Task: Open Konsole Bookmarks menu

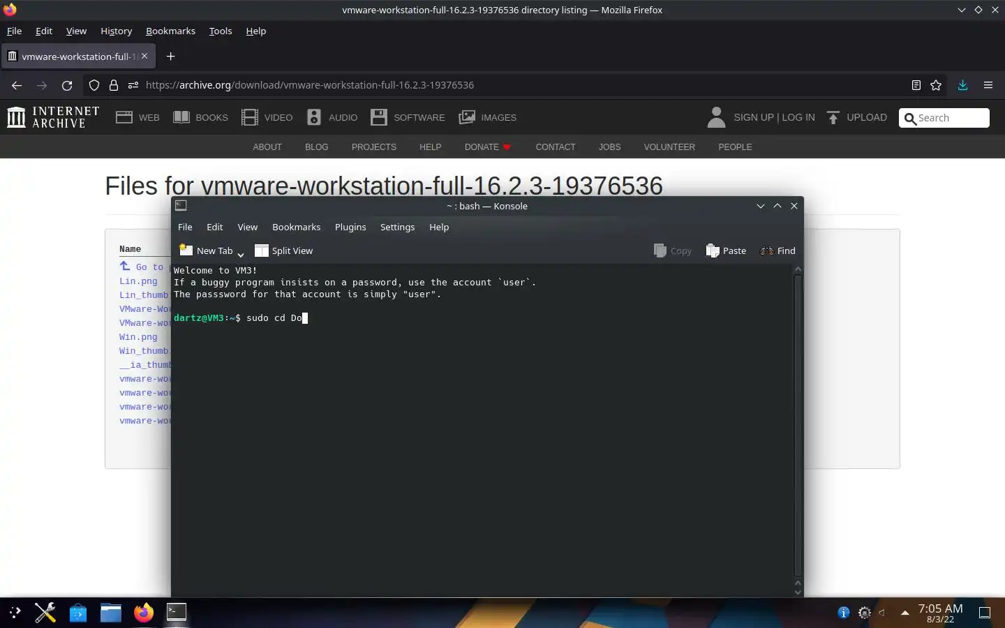Action: click(x=297, y=227)
